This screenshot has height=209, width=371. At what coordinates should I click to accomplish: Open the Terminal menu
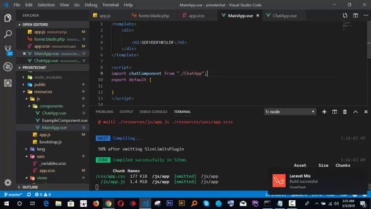tap(111, 5)
